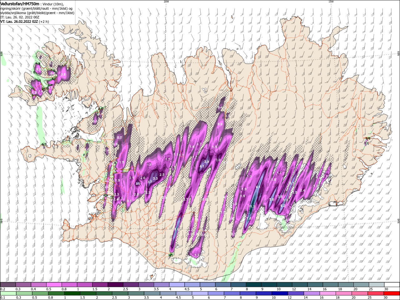Select the dark blue swatch between 10 and 12, green row
This screenshot has width=400, height=300.
[x=280, y=293]
